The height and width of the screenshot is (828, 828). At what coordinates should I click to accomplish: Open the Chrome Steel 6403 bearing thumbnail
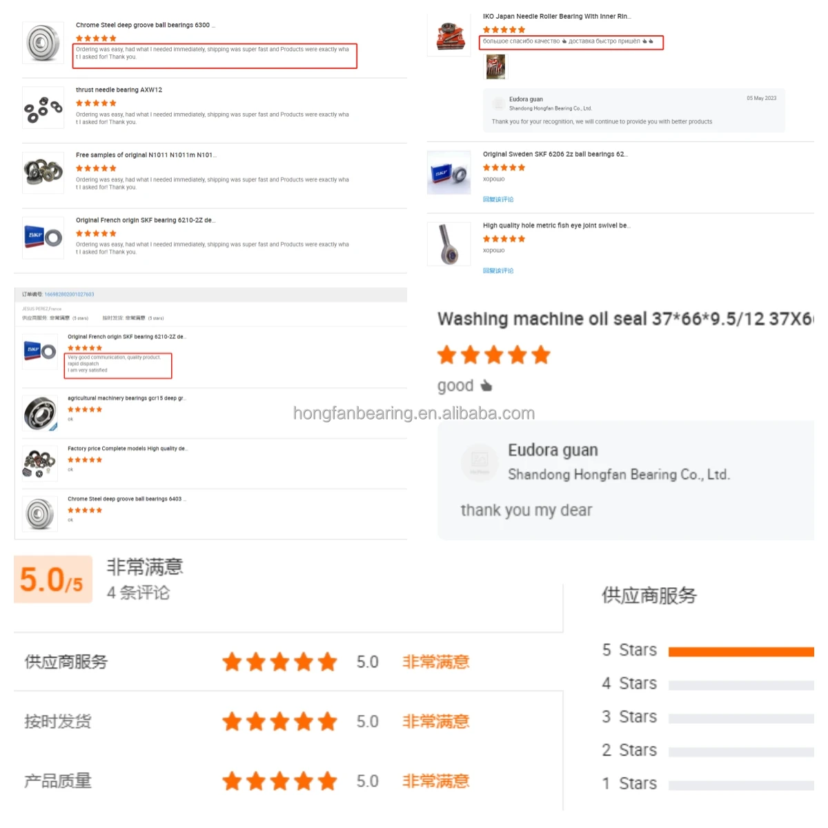pyautogui.click(x=40, y=514)
